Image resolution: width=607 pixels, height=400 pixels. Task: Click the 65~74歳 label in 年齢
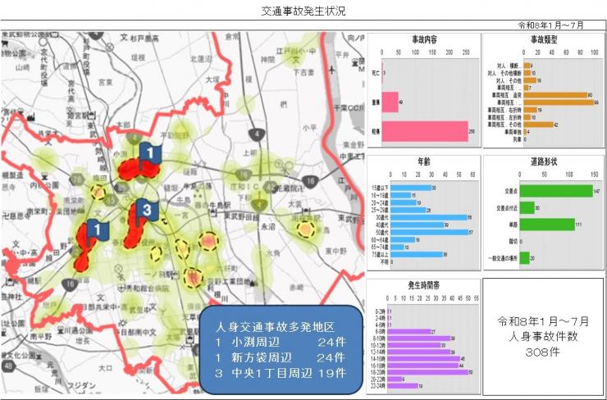[380, 248]
